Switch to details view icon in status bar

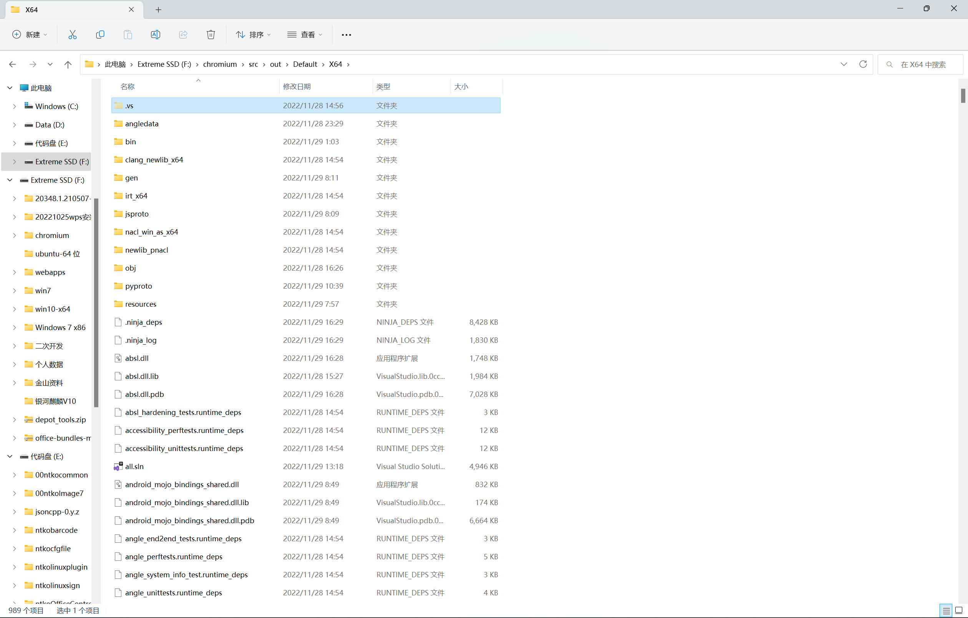tap(946, 610)
